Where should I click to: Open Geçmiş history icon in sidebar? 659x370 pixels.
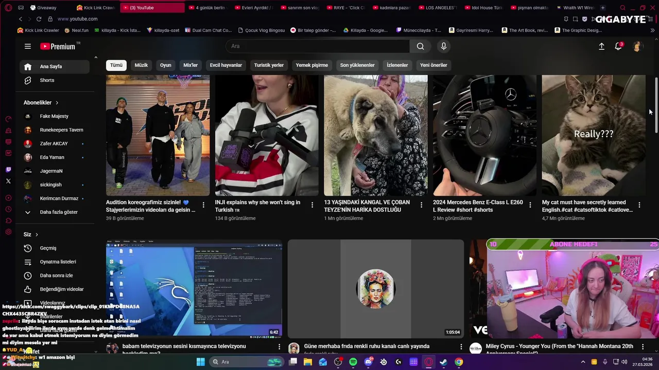(28, 248)
